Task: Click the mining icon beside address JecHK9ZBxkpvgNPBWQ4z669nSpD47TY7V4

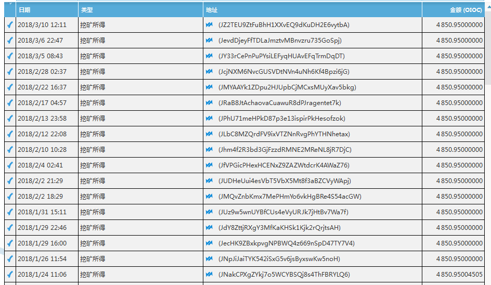Action: pos(209,243)
